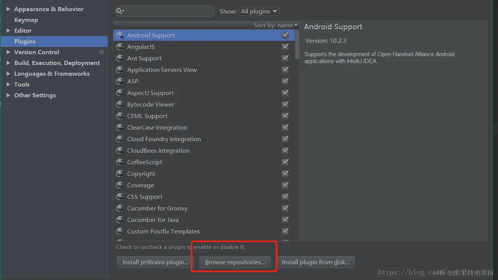Viewport: 498px width, 280px height.
Task: Click the search magnifier icon in the plugin search box
Action: [120, 11]
